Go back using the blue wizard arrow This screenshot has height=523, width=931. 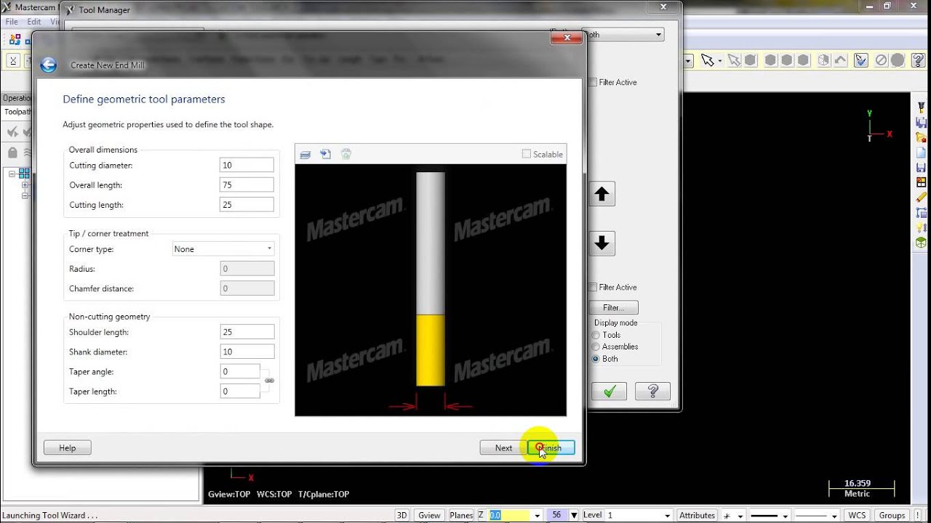[x=48, y=65]
